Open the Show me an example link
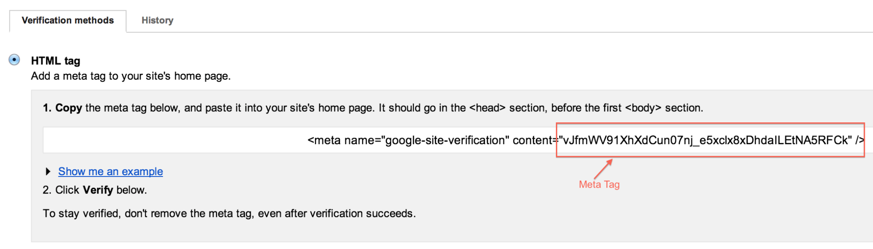This screenshot has height=249, width=873. (110, 171)
